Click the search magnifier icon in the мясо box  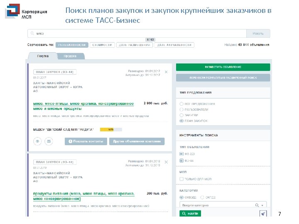32,33
